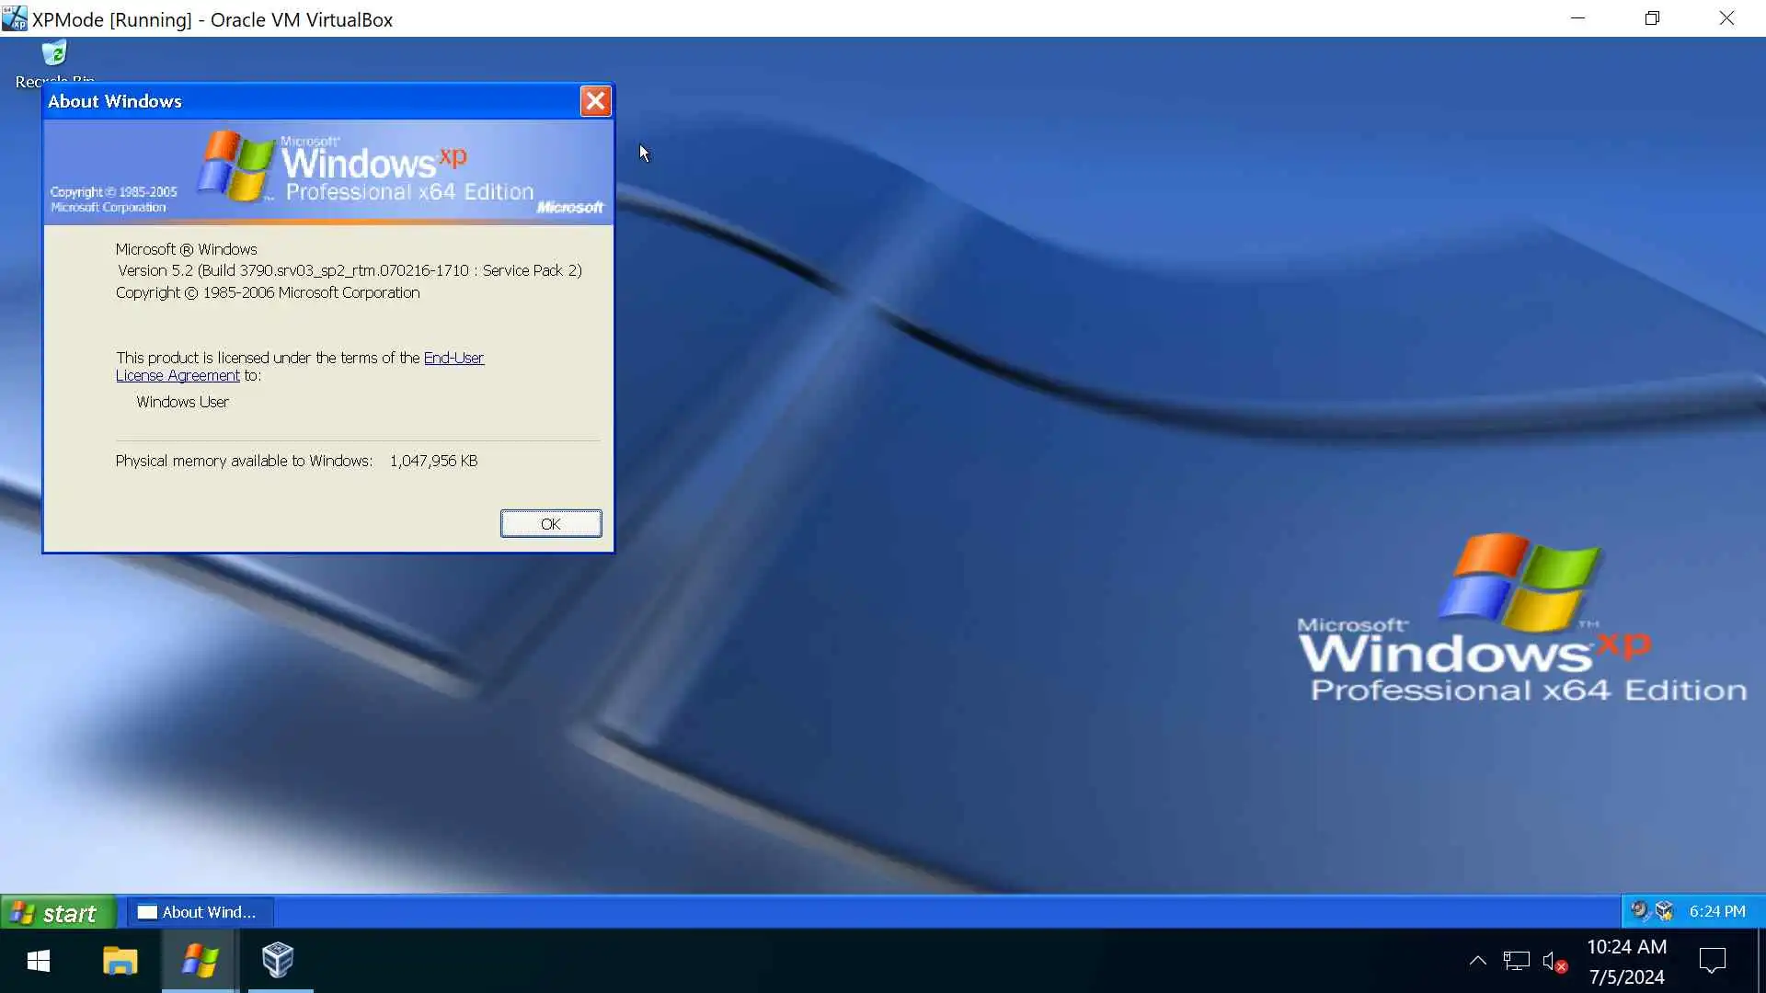Close the About Windows dialog
The height and width of the screenshot is (993, 1766).
595,101
